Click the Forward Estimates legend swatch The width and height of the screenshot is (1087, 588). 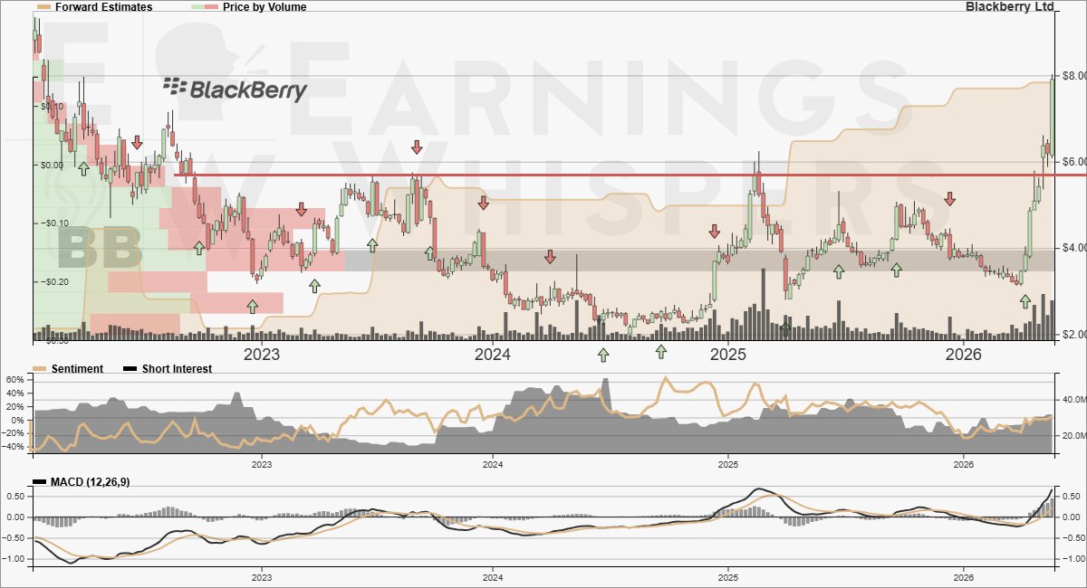point(43,6)
